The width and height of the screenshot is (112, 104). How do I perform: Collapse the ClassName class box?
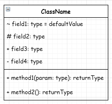coord(8,9)
